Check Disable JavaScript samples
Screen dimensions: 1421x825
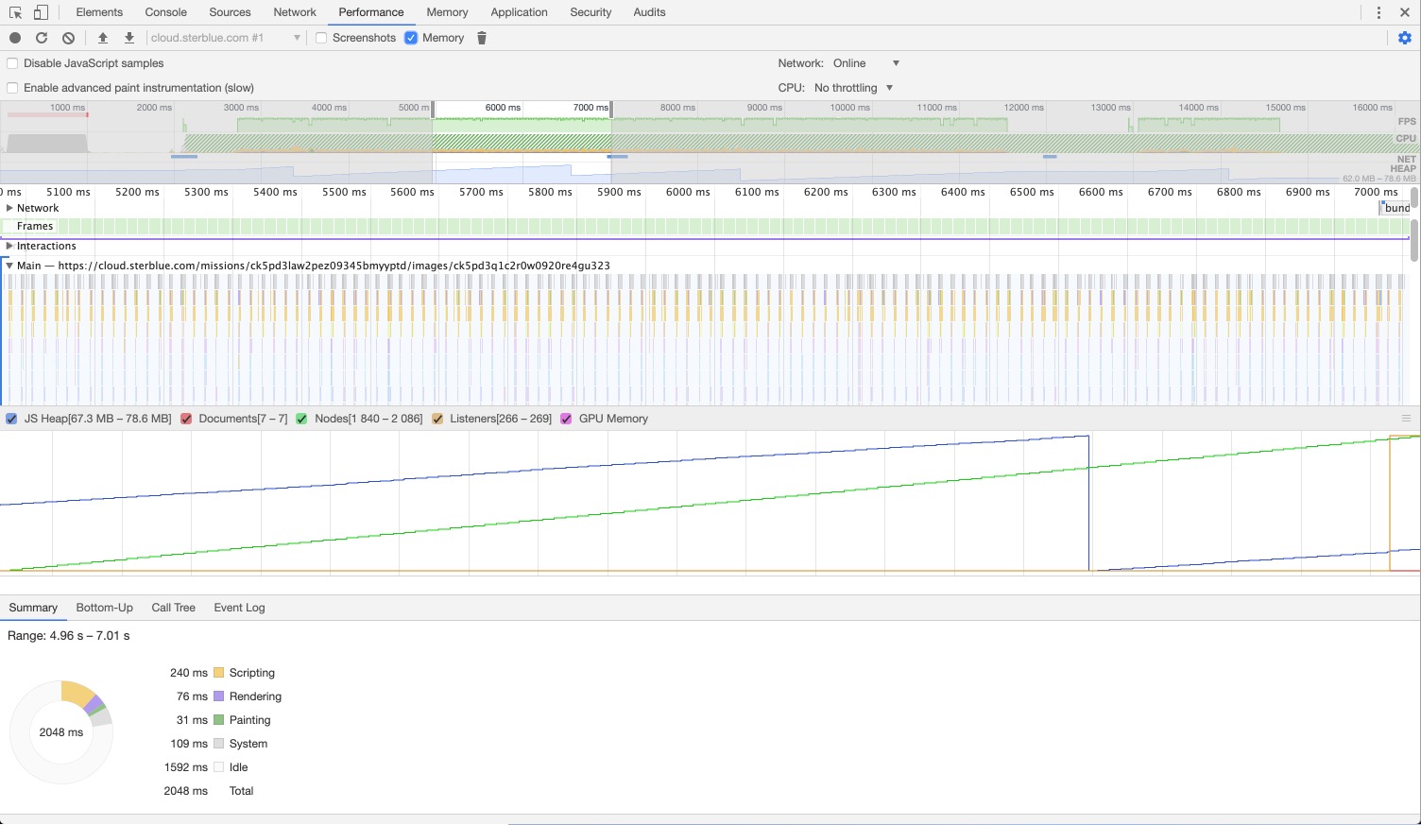[x=11, y=63]
